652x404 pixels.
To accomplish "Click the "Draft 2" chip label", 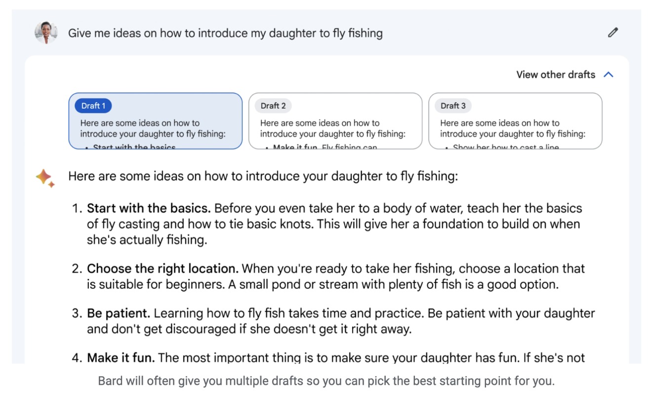I will [273, 106].
